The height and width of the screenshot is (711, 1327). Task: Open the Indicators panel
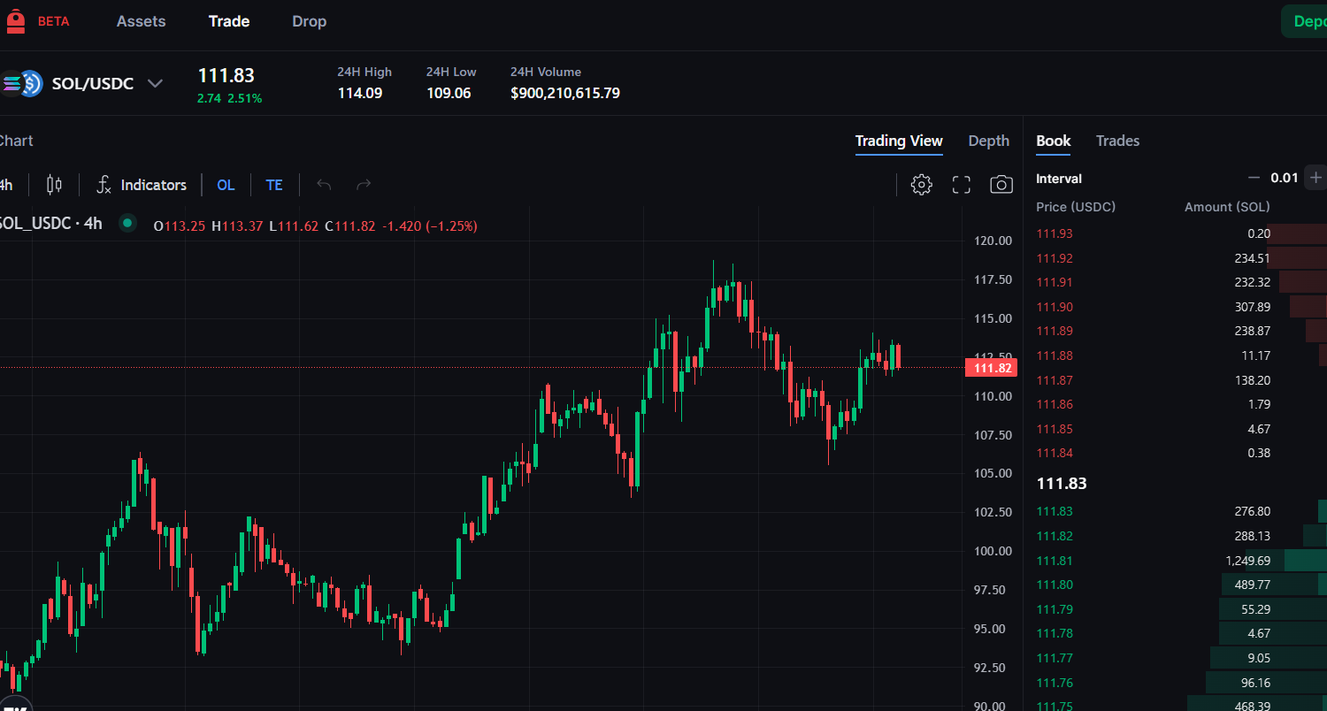[142, 185]
